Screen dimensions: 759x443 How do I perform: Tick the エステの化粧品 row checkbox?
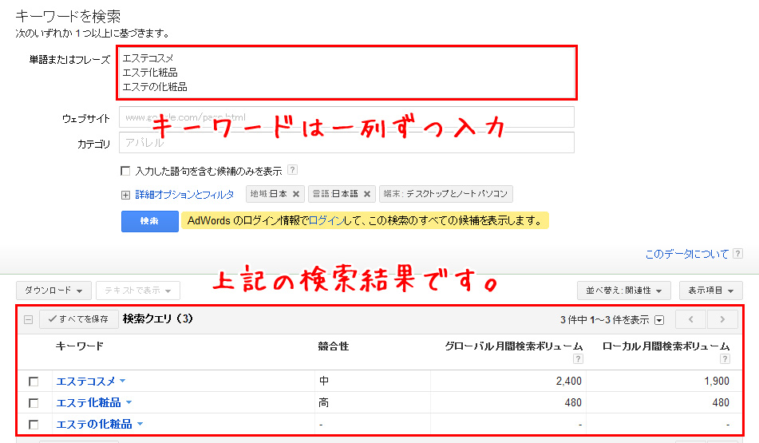(34, 425)
